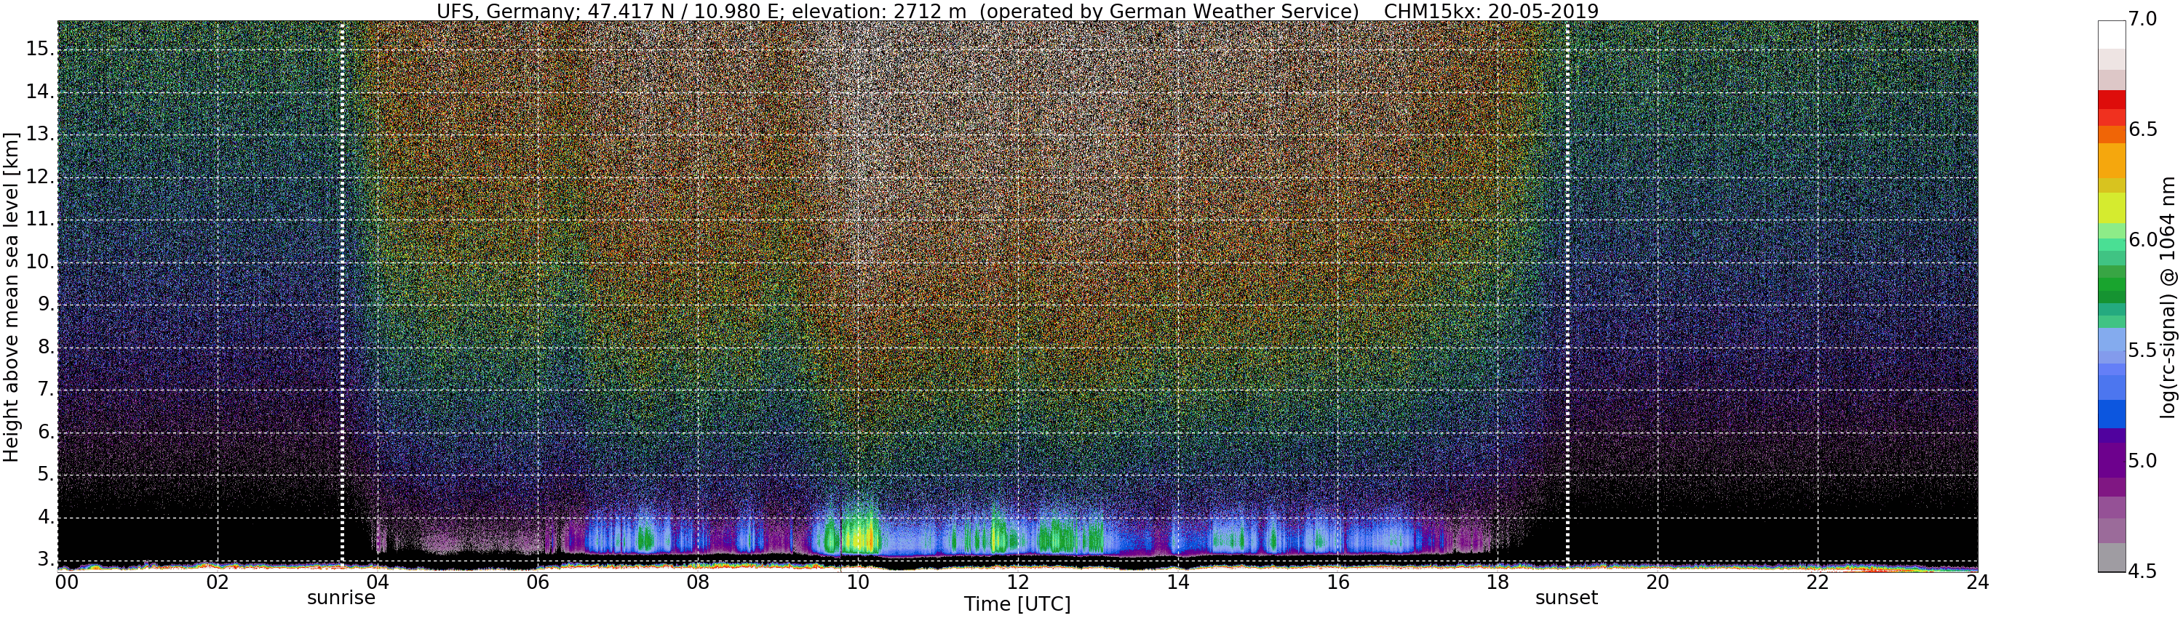Click the time axis tick '02'
Image resolution: width=2183 pixels, height=618 pixels.
coord(218,582)
